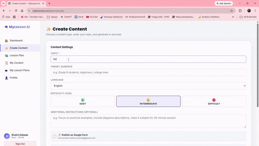Open the tab search dropdown arrow

pos(3,3)
